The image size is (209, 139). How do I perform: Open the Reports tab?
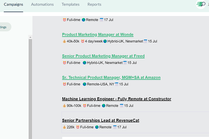(x=94, y=5)
